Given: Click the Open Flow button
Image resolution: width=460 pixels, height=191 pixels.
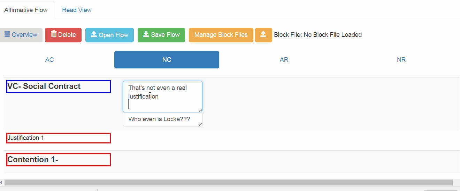Looking at the screenshot, I should [109, 35].
